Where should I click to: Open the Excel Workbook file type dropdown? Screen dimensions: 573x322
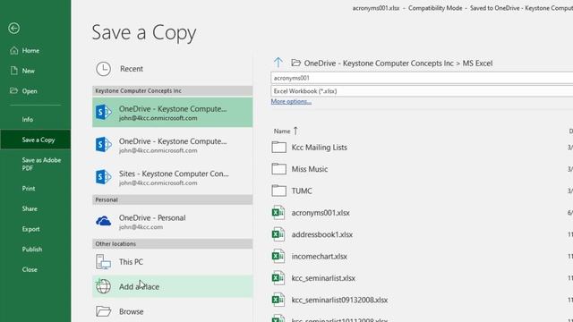tap(422, 91)
